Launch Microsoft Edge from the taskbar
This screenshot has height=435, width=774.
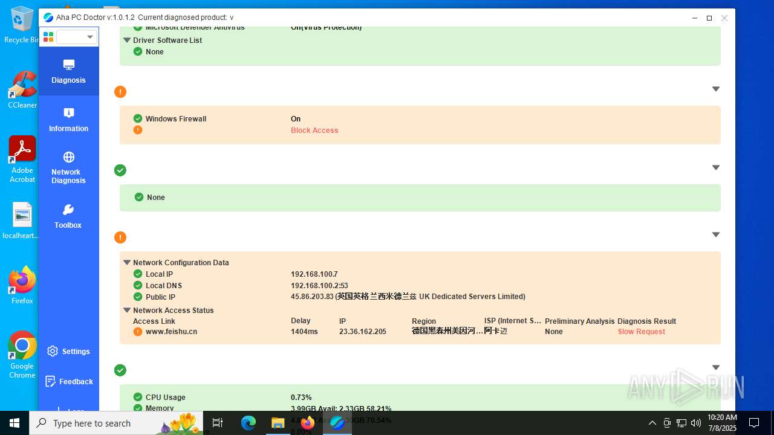coord(249,423)
